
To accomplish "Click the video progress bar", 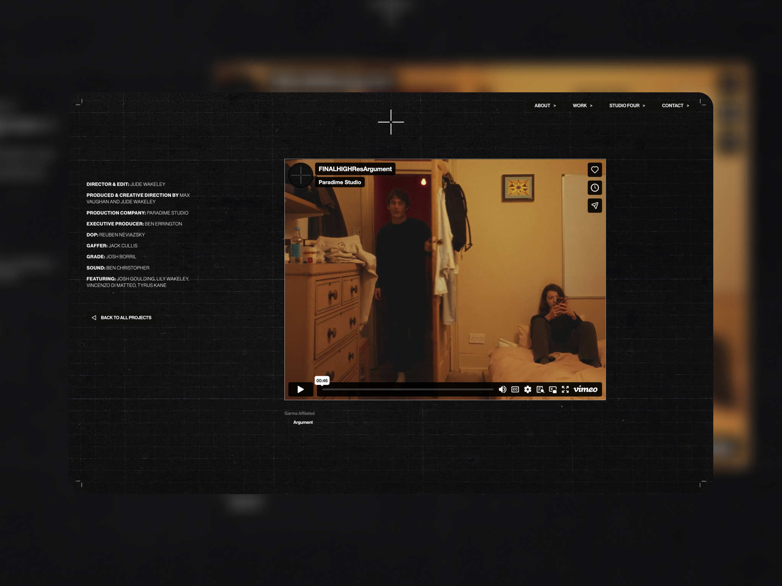I will pos(407,390).
